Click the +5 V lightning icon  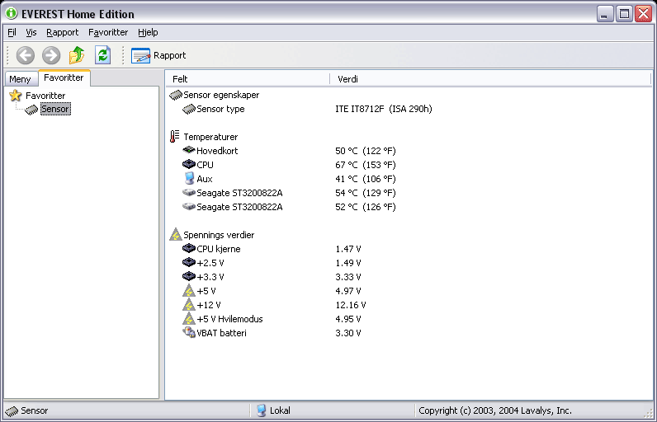click(189, 291)
